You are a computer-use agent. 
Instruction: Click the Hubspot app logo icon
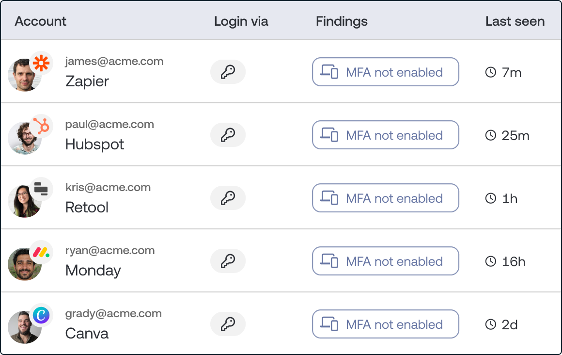42,127
